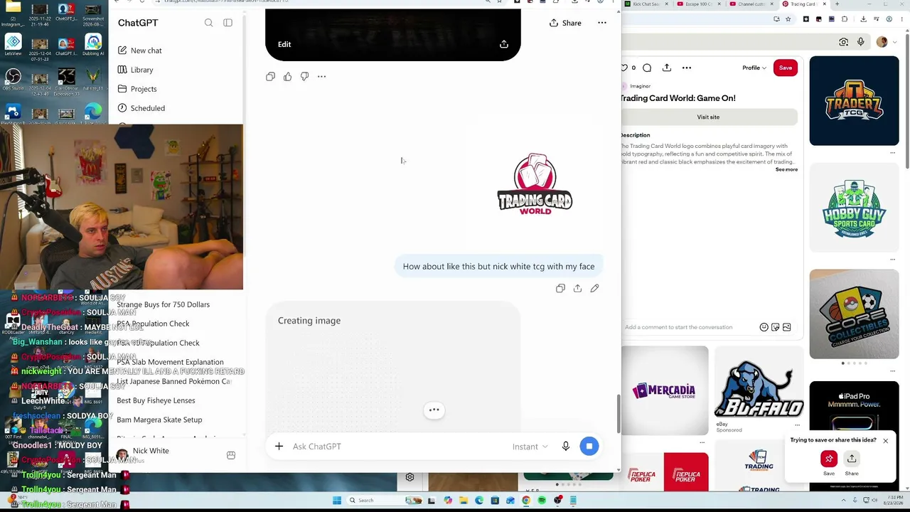The height and width of the screenshot is (512, 910).
Task: Expand the description with See more
Action: 786,169
